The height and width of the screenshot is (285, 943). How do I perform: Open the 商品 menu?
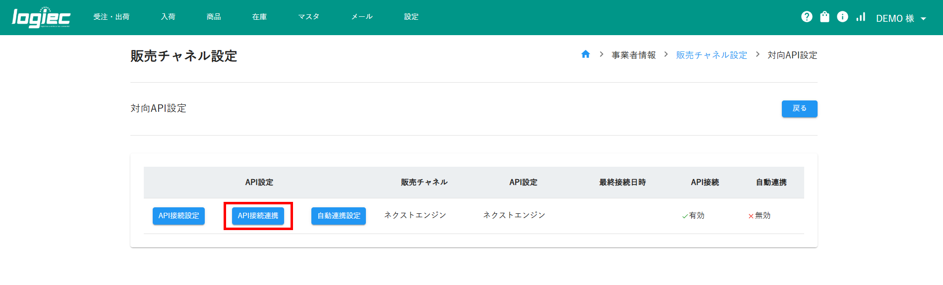pos(214,17)
